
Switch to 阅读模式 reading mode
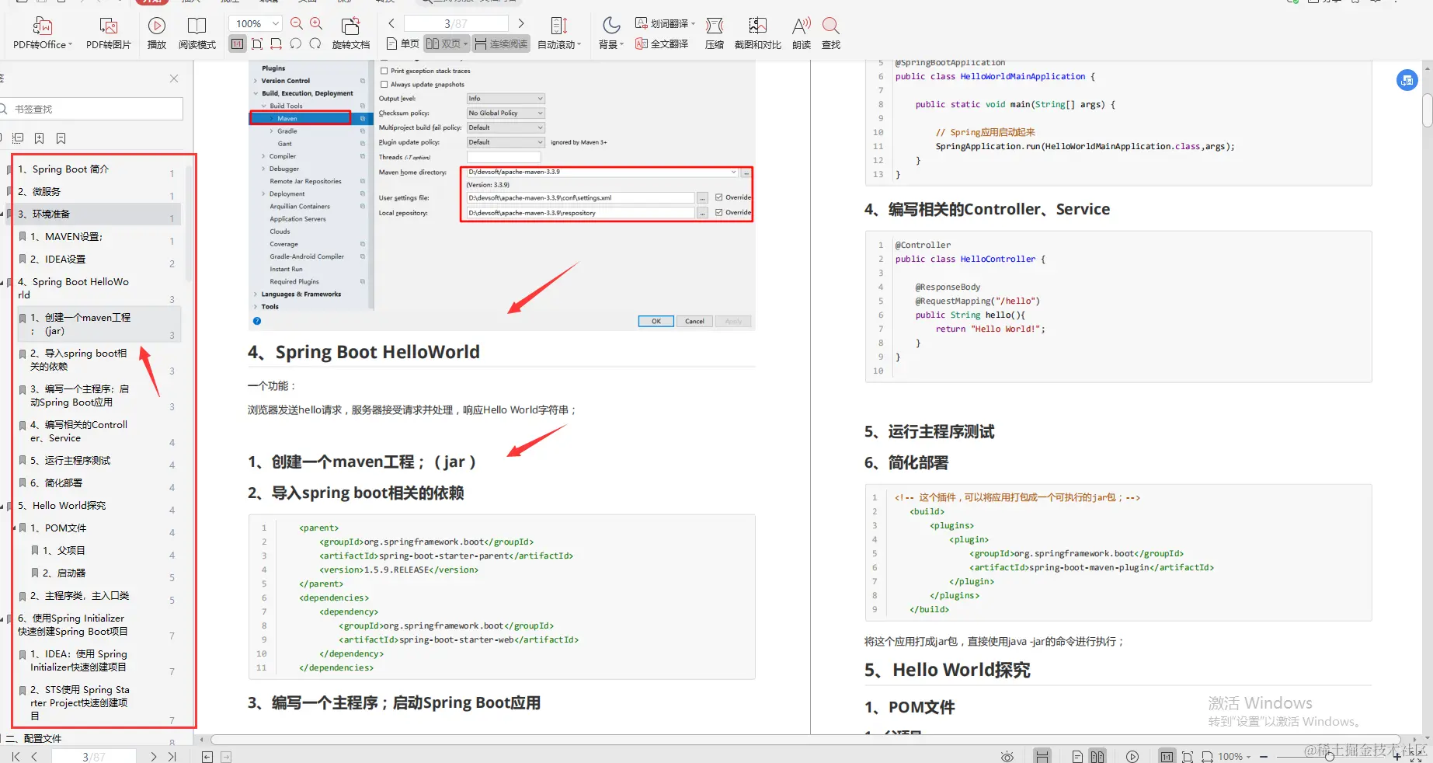tap(197, 33)
